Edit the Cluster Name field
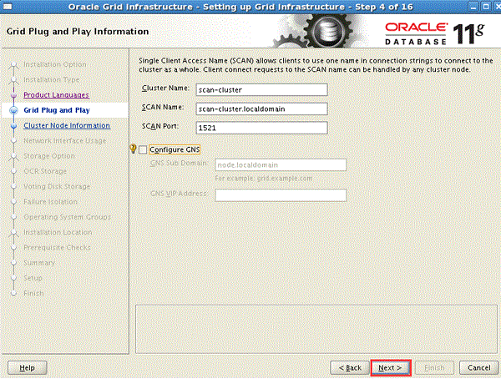Viewport: 501px width, 379px height. coord(261,90)
